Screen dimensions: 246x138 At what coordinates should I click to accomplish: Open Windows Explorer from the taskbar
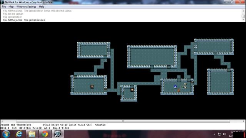(32, 134)
